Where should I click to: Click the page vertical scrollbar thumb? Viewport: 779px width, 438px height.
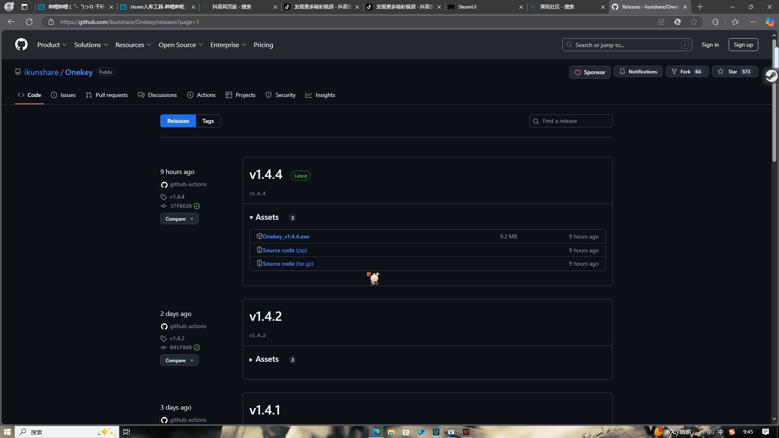tap(774, 101)
